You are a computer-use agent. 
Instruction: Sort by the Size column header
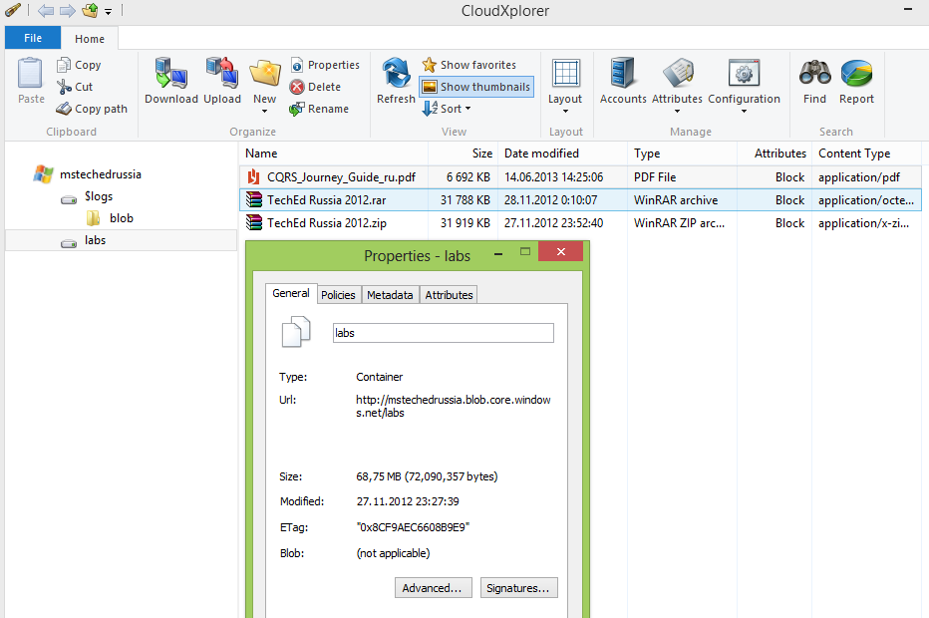click(463, 154)
